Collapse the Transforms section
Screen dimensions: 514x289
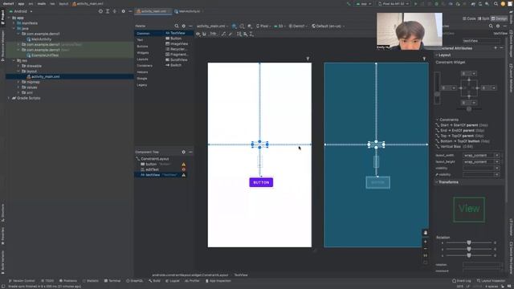[437, 182]
